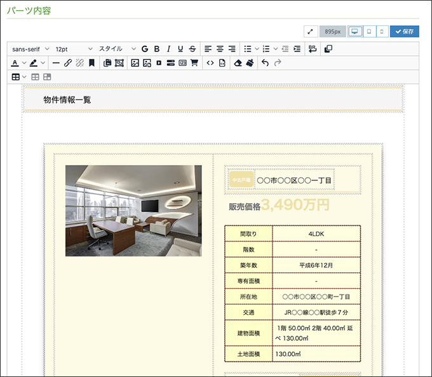The width and height of the screenshot is (432, 377).
Task: Click the image with file icon
Action: (x=147, y=63)
